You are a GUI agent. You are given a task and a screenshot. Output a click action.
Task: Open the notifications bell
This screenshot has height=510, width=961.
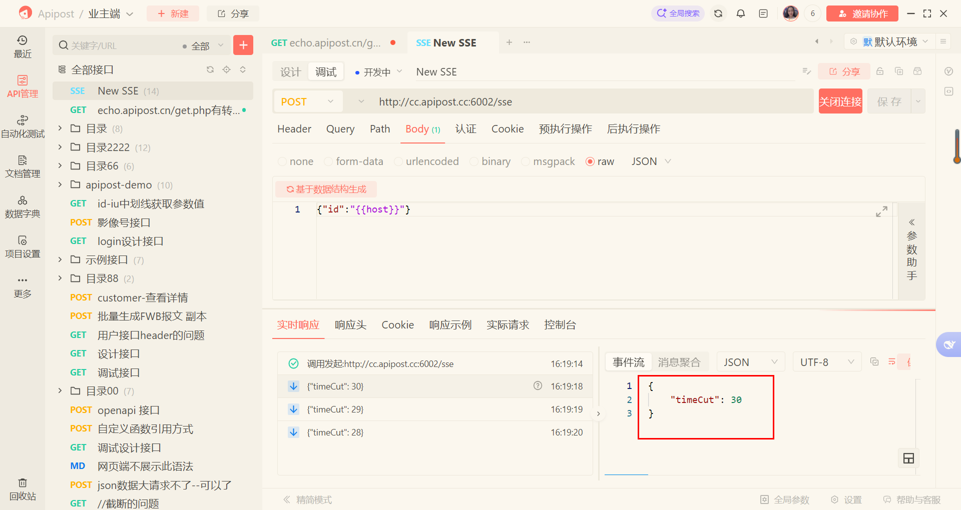[741, 13]
